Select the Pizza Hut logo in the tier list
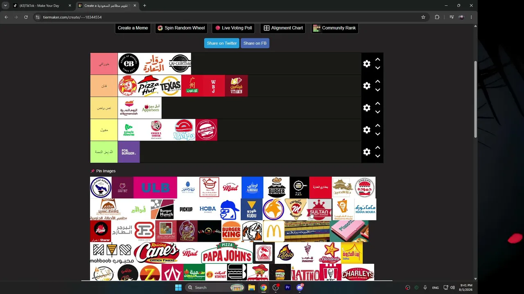524x294 pixels. (148, 86)
